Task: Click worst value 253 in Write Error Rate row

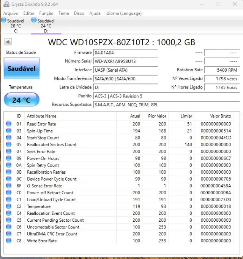Action: (x=163, y=241)
